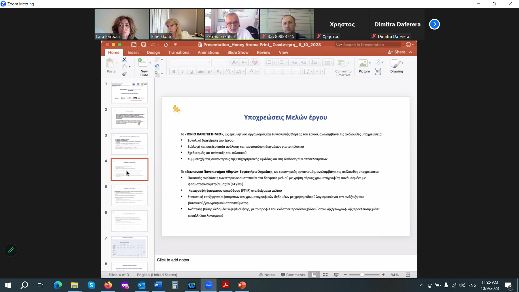Switch to the Slide Show tab

pyautogui.click(x=238, y=52)
